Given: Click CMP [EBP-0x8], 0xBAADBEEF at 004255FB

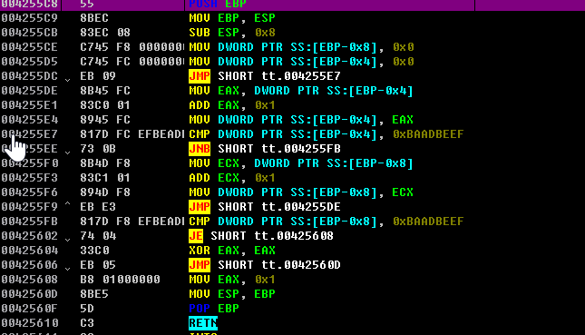Looking at the screenshot, I should (327, 222).
